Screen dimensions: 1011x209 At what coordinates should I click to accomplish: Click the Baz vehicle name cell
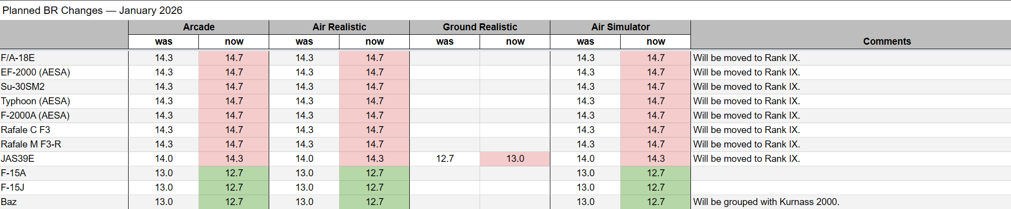pyautogui.click(x=9, y=202)
